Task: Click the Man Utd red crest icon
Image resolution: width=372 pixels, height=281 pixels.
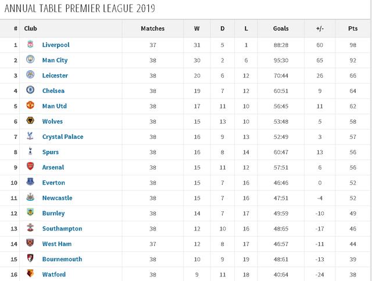Action: pyautogui.click(x=30, y=105)
